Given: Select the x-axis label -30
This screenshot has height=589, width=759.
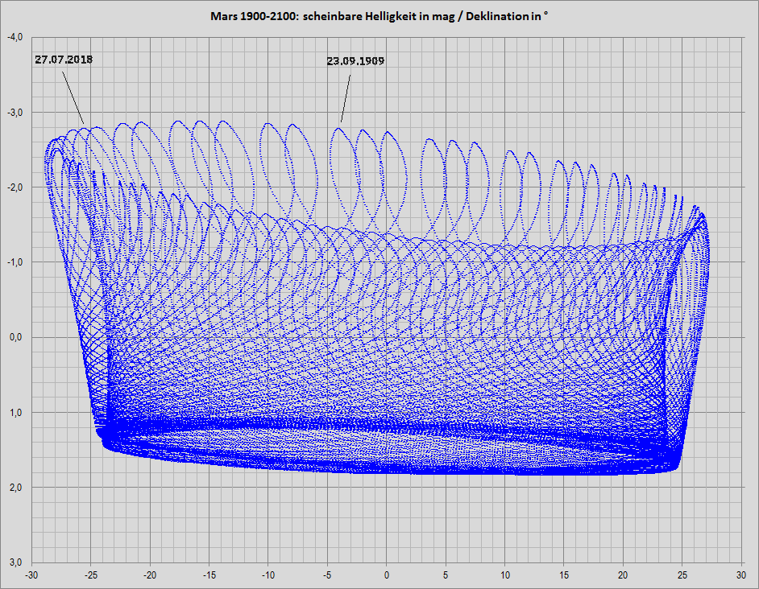Looking at the screenshot, I should pos(31,575).
